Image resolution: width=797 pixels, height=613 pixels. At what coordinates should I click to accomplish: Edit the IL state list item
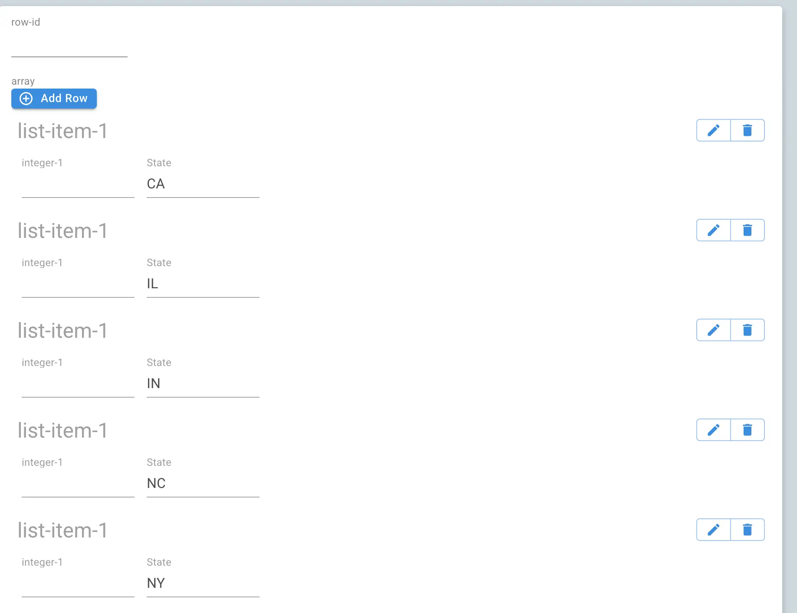click(713, 230)
